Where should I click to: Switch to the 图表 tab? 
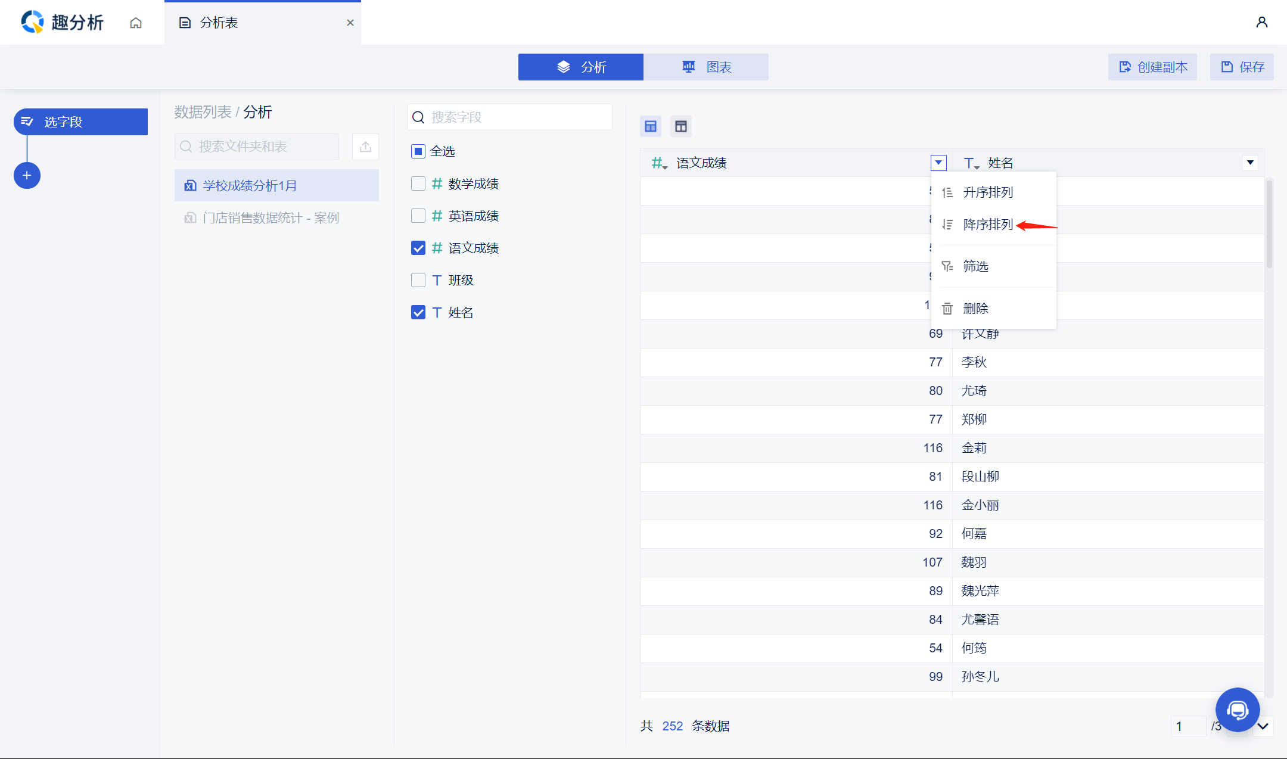pyautogui.click(x=706, y=67)
